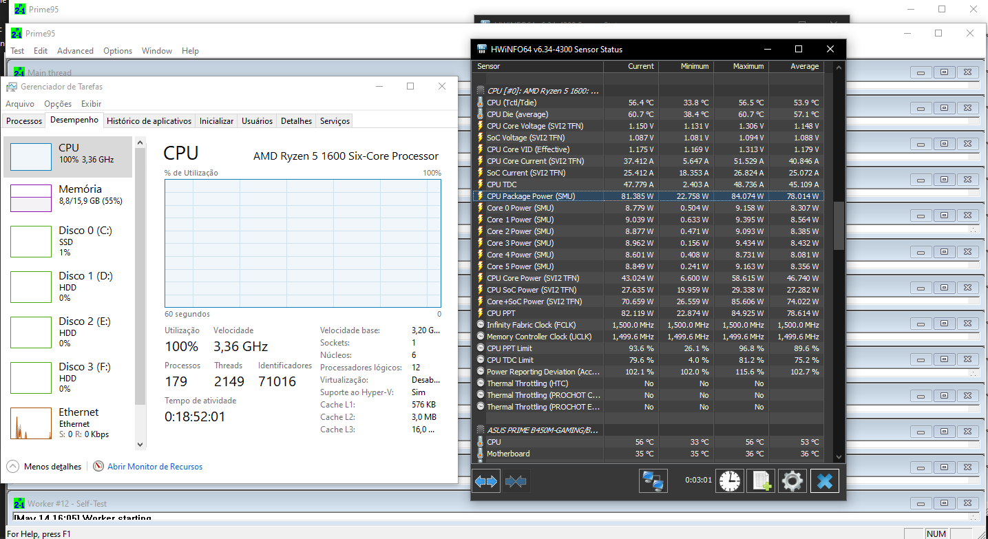Open the Opções menu in Task Manager
988x539 pixels.
[58, 104]
